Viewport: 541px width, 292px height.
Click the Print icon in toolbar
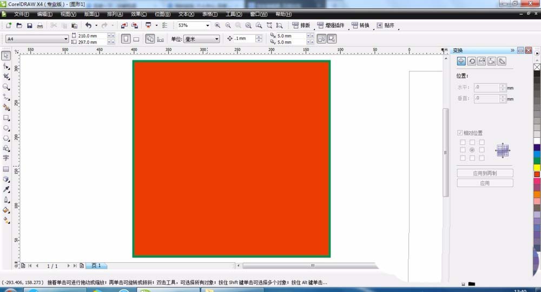click(40, 25)
